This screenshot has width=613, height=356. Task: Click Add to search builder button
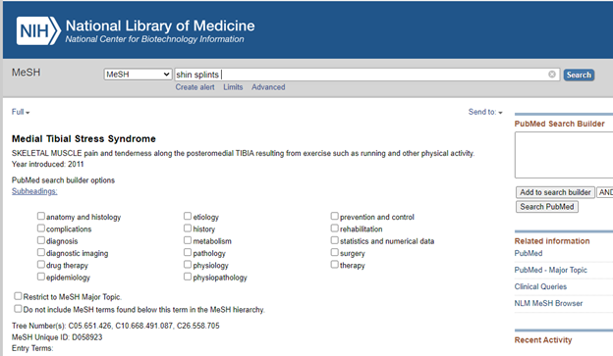pos(555,192)
